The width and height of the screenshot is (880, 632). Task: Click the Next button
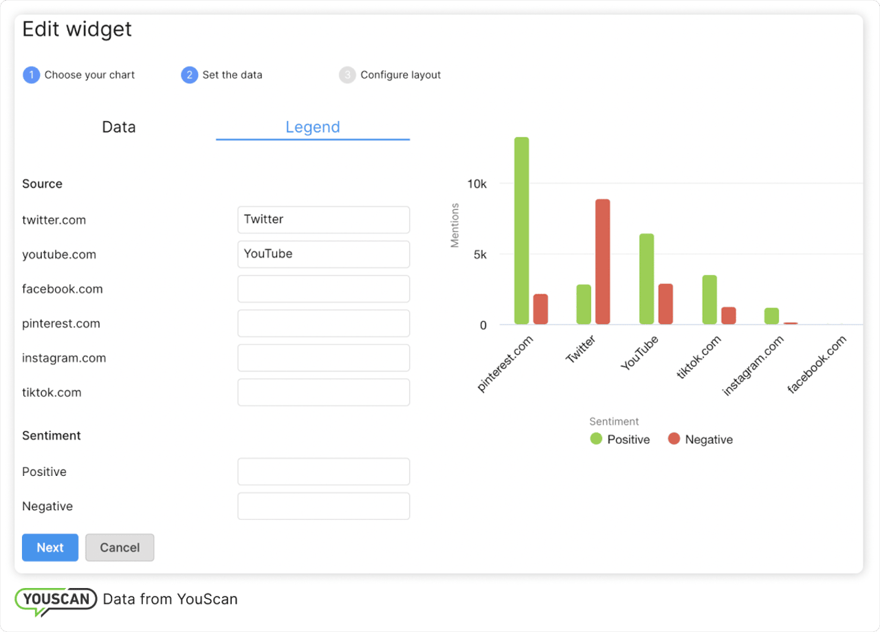point(50,547)
